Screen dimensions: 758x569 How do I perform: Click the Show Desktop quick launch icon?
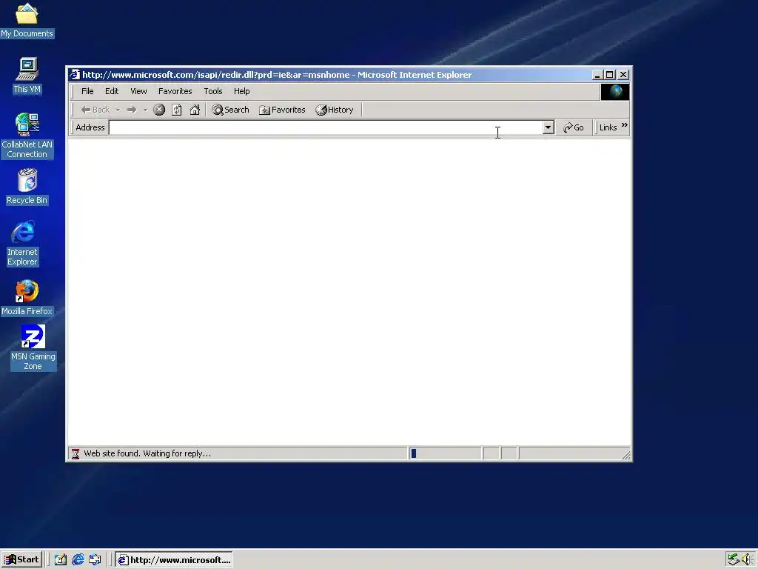(x=61, y=560)
